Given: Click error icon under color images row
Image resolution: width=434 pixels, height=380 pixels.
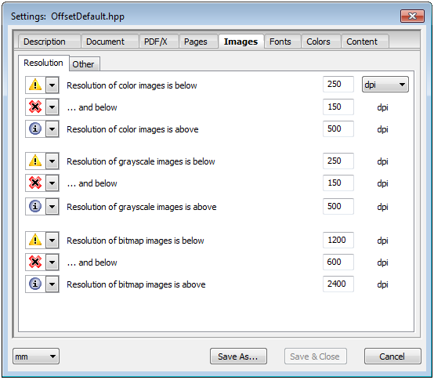Looking at the screenshot, I should point(35,107).
